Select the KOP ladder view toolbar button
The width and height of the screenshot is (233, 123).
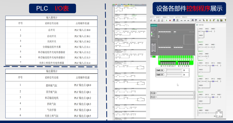(x=185, y=21)
